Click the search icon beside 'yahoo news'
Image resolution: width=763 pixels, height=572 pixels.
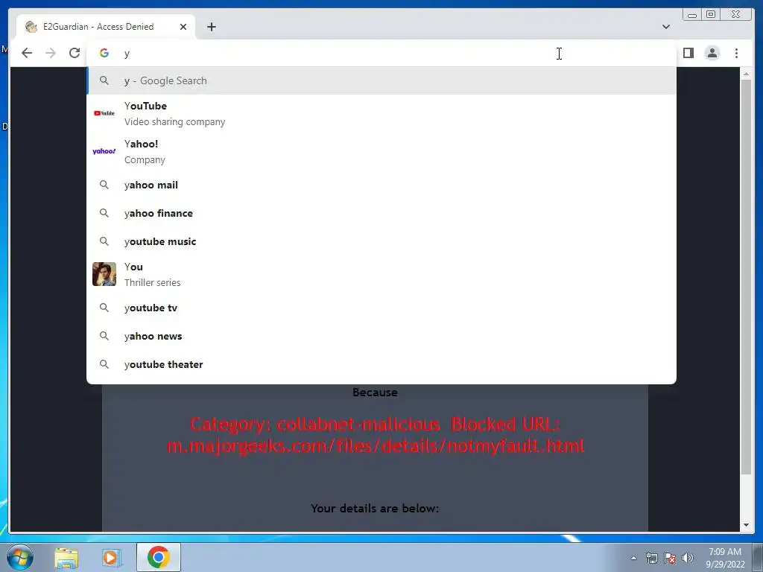(104, 336)
